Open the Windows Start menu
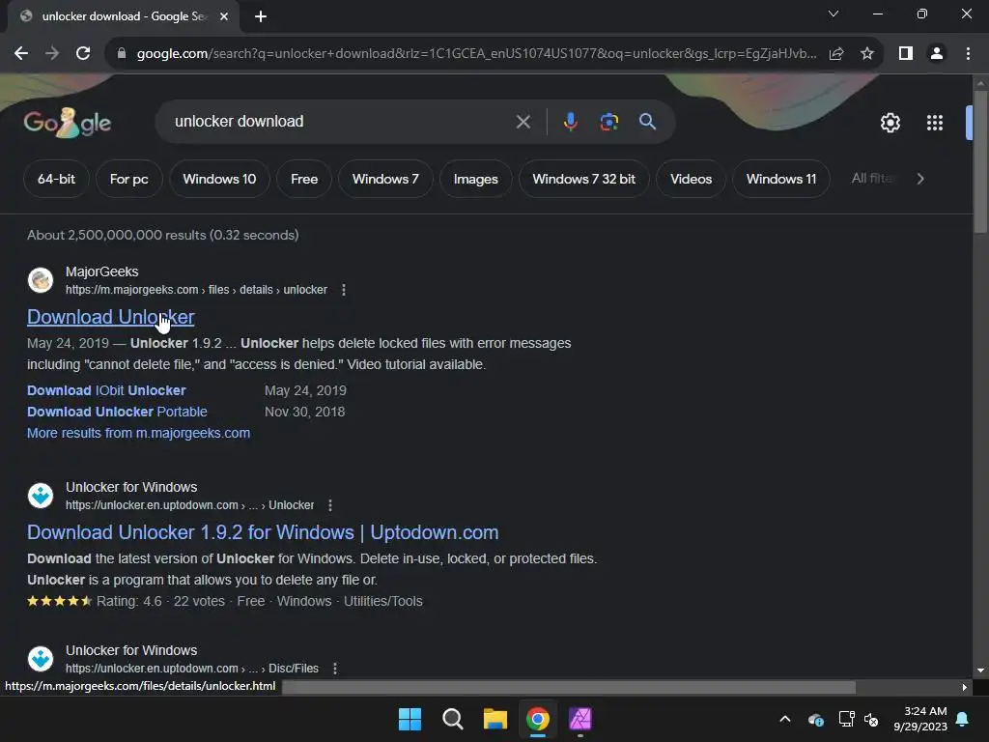The height and width of the screenshot is (742, 989). (x=410, y=719)
